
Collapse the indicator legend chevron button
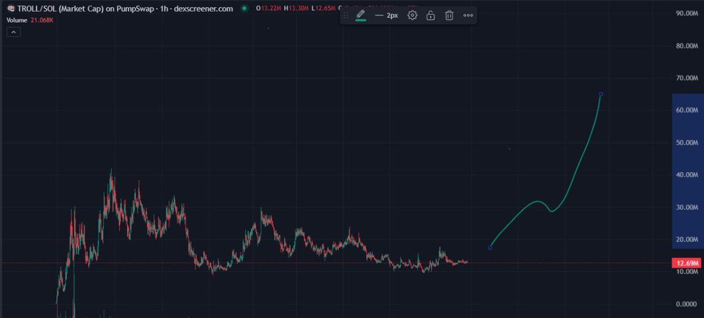coord(15,32)
